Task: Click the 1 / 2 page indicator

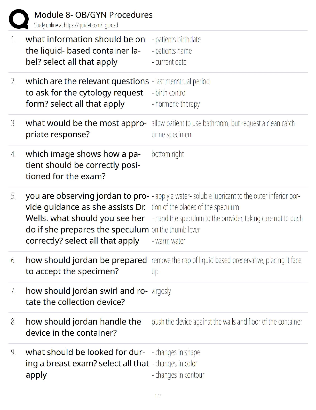Action: pyautogui.click(x=158, y=396)
